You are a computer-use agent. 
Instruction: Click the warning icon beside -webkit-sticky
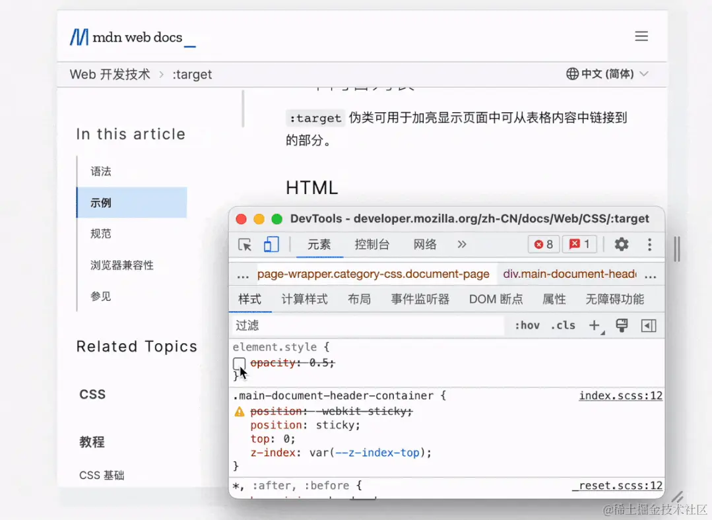(x=240, y=412)
